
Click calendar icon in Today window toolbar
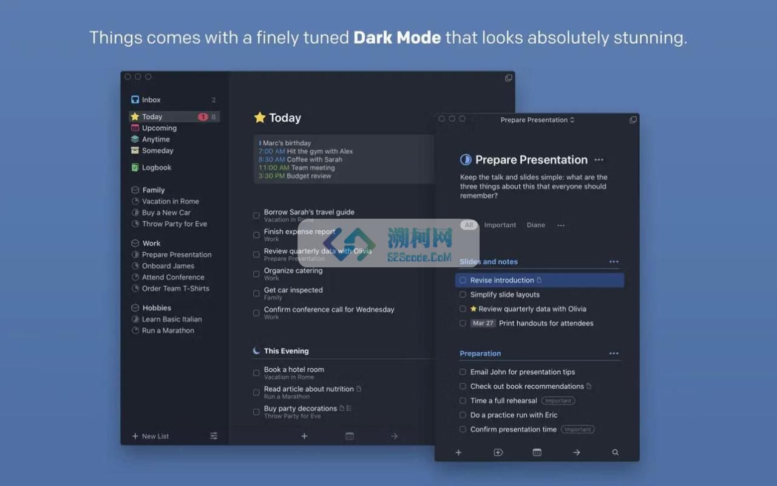[x=350, y=436]
